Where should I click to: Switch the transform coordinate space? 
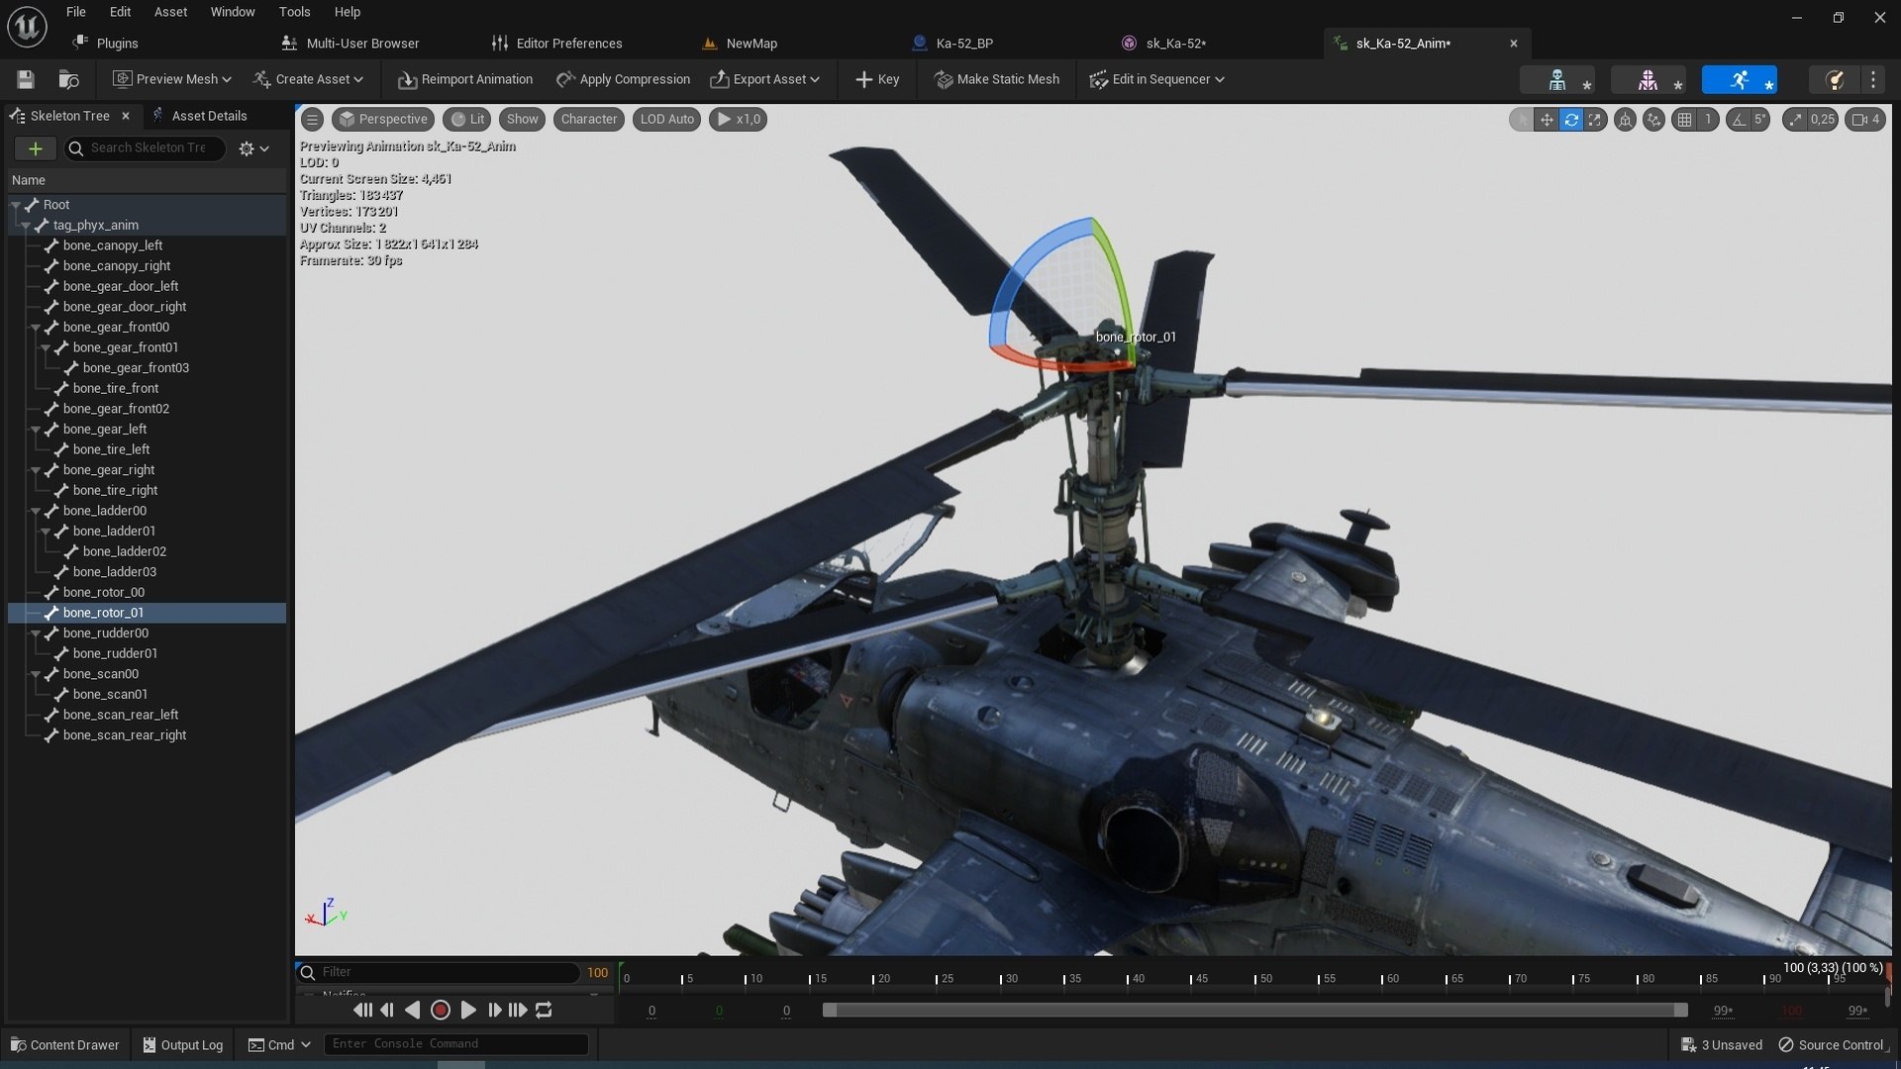pyautogui.click(x=1625, y=120)
